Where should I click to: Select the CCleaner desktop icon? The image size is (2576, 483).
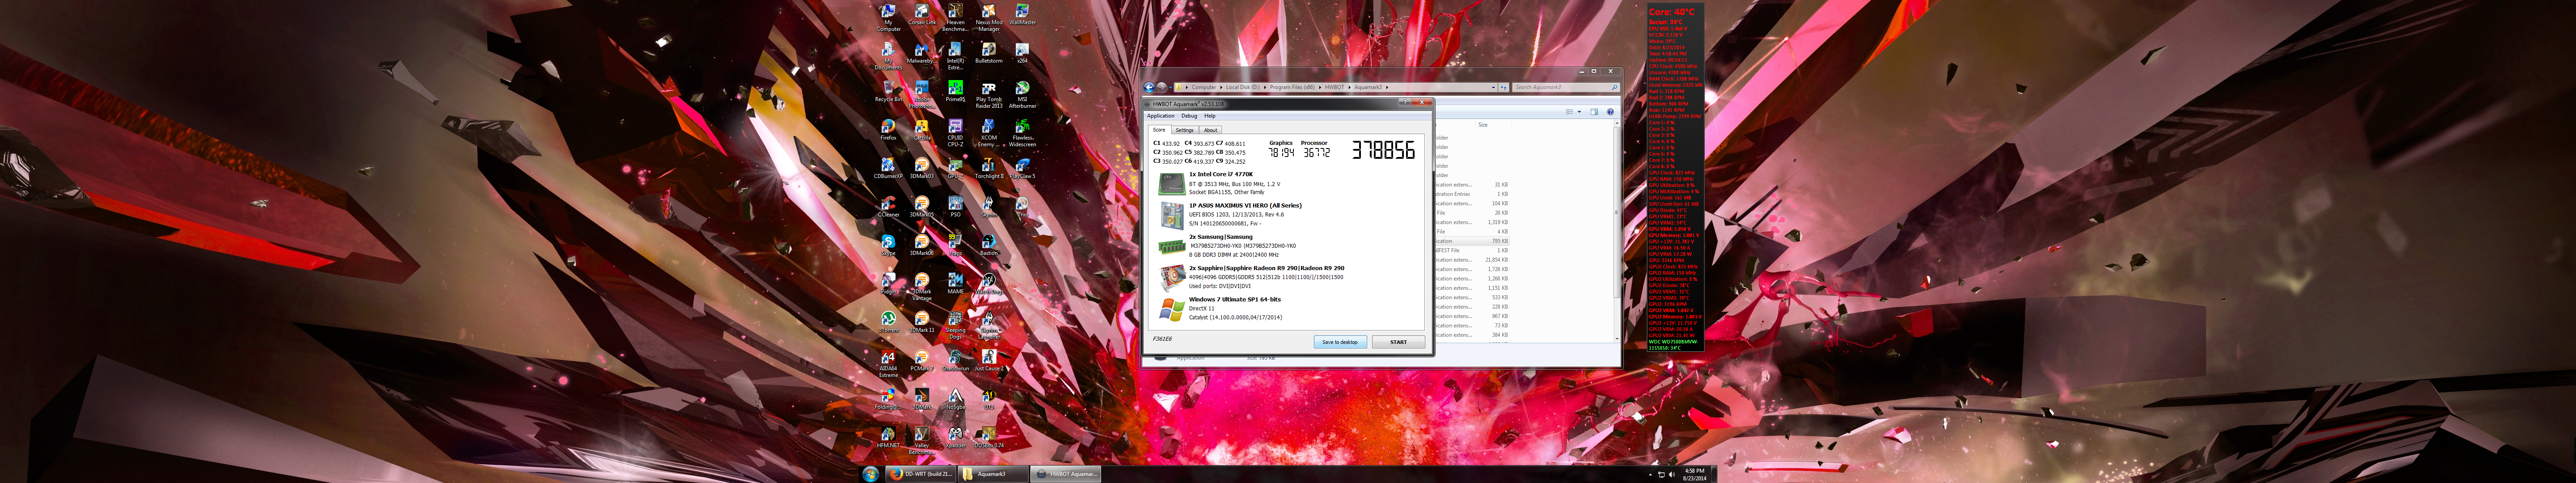coord(888,208)
